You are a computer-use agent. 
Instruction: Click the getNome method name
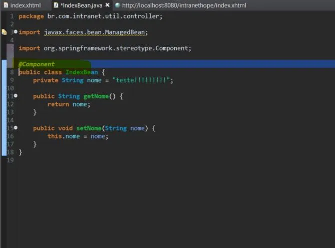click(x=96, y=96)
